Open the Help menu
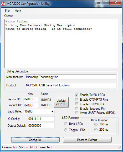Viewport: 123px width, 152px height. (x=18, y=11)
